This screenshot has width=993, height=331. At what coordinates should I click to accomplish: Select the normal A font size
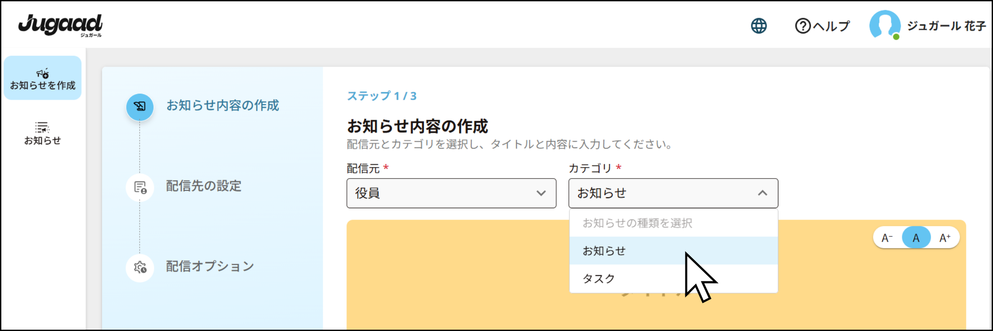point(916,238)
